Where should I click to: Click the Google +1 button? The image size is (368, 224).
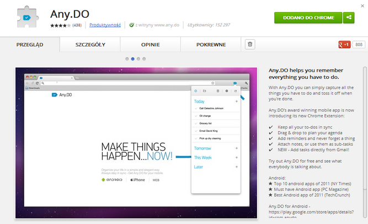click(344, 44)
